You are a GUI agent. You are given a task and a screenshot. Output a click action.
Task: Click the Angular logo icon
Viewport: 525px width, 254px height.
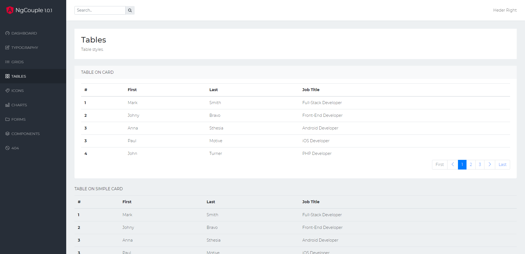[10, 10]
